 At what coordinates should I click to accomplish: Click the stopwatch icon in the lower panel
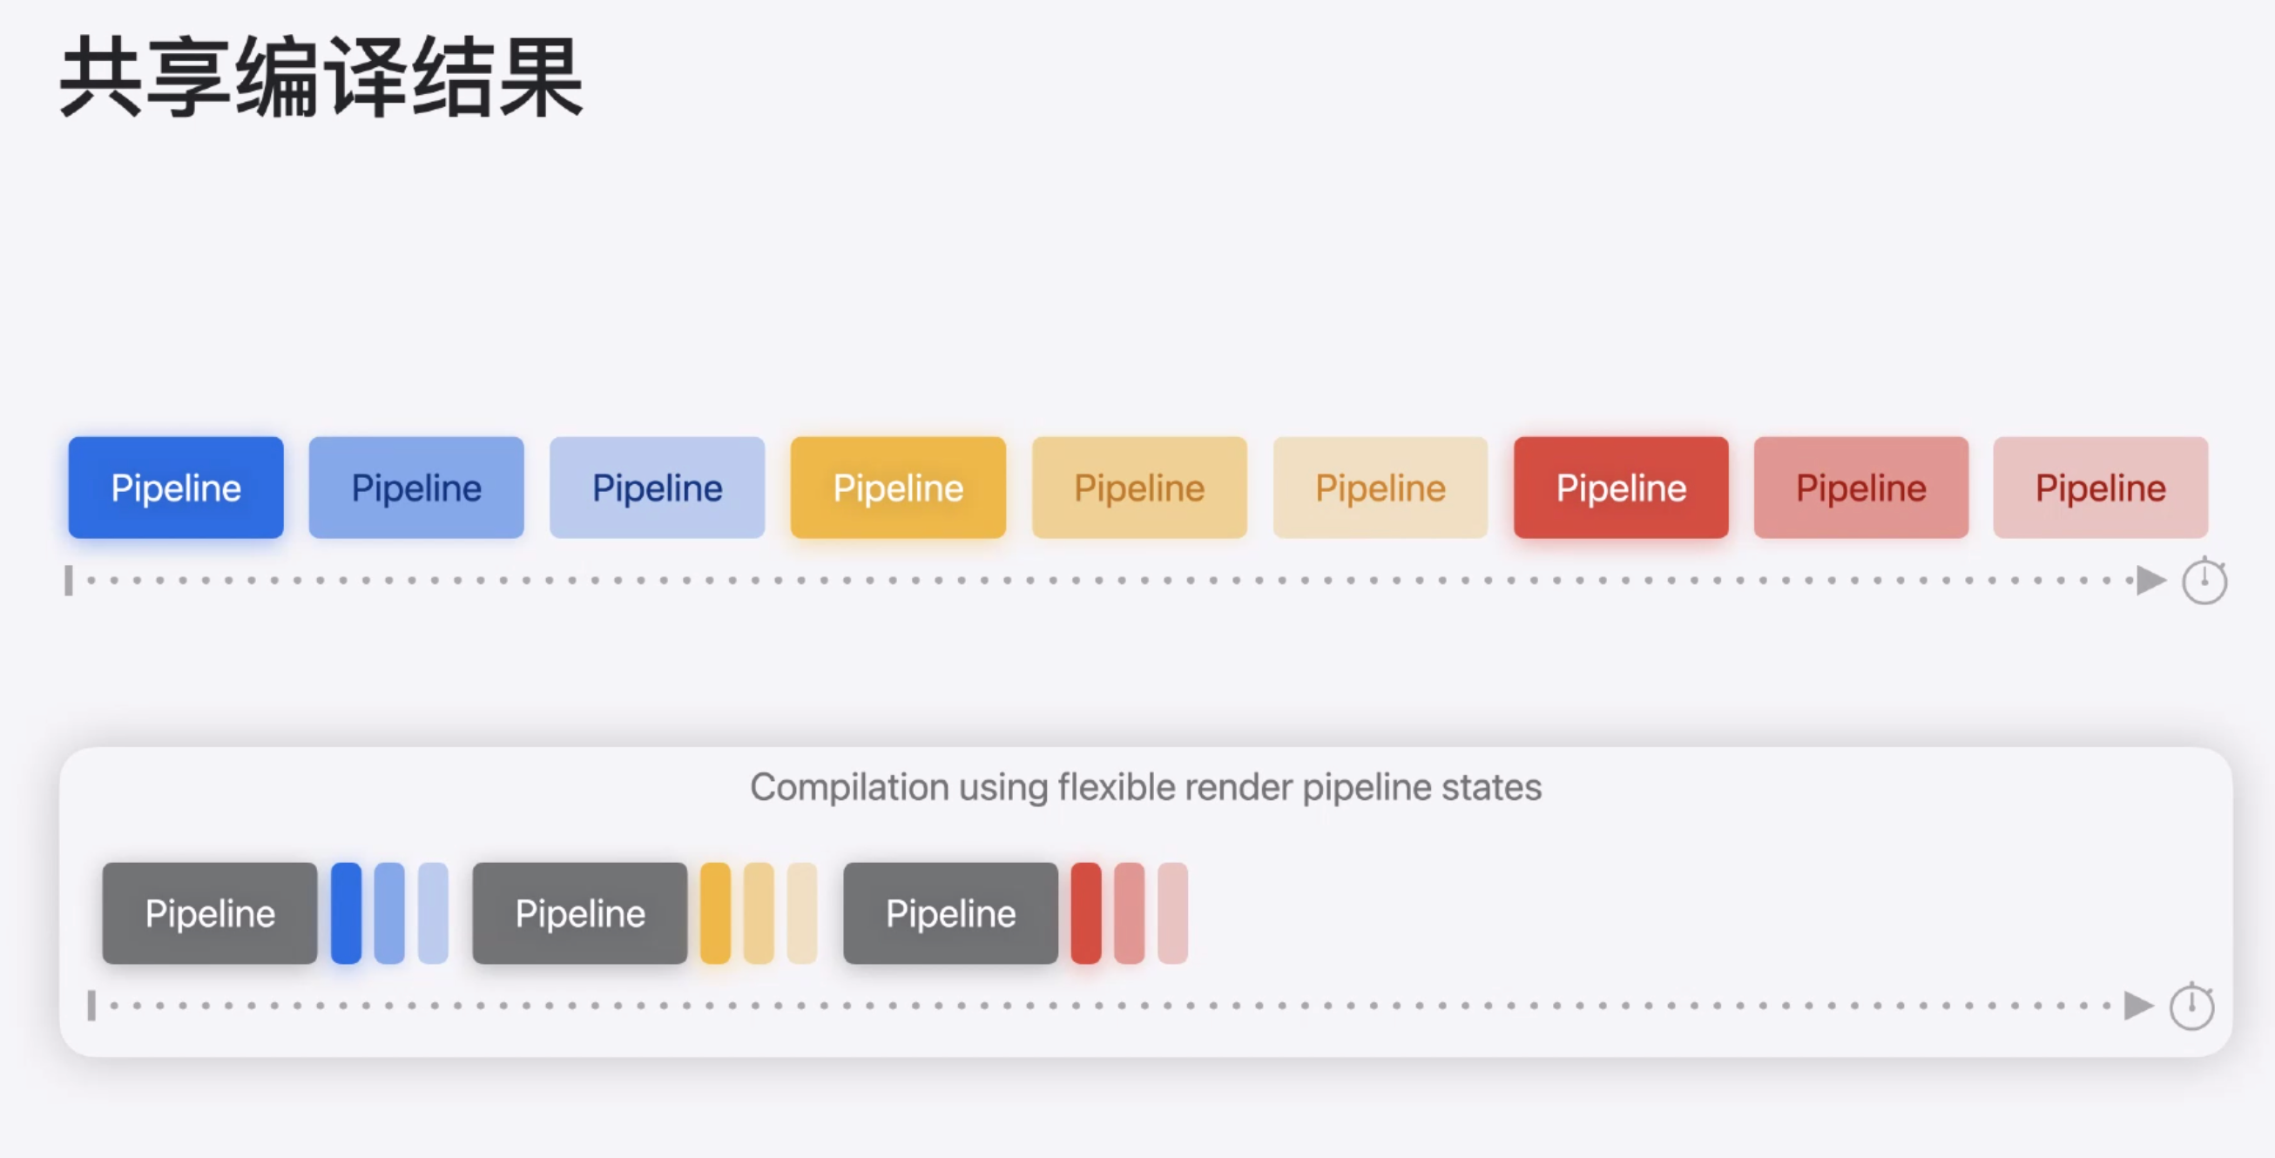(2191, 1007)
